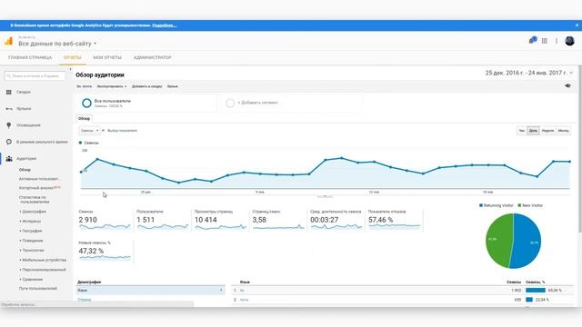
Task: Open Оповещения alerts sidebar icon
Action: tap(9, 125)
